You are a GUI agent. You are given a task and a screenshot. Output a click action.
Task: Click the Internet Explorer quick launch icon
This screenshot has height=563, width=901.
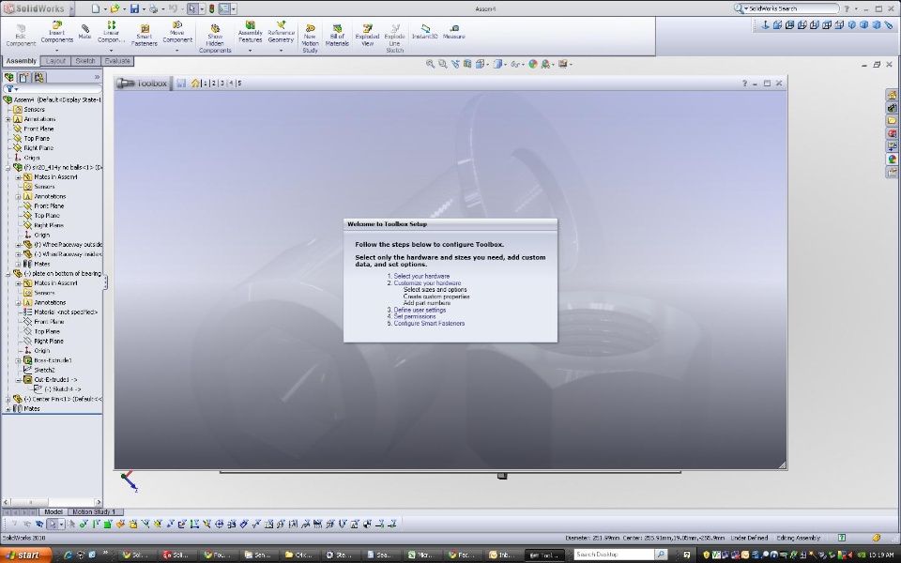coord(68,555)
